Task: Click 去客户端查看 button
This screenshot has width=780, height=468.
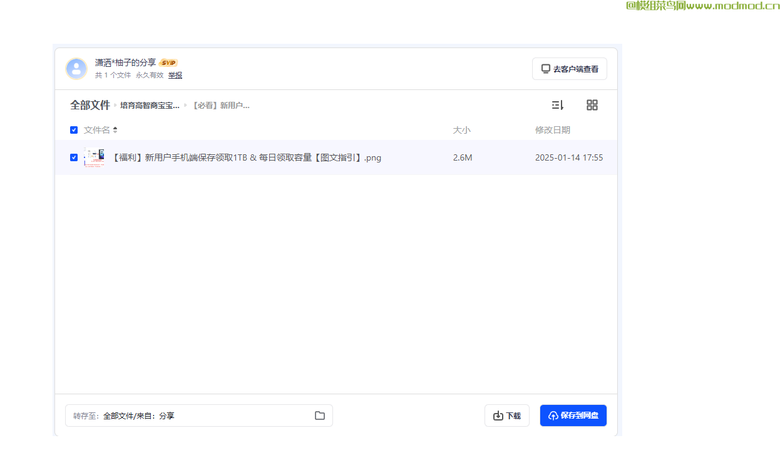Action: point(570,69)
